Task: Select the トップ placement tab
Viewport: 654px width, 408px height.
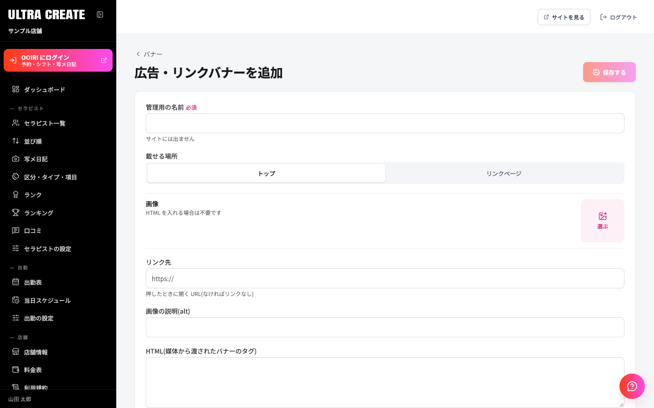Action: coord(266,173)
